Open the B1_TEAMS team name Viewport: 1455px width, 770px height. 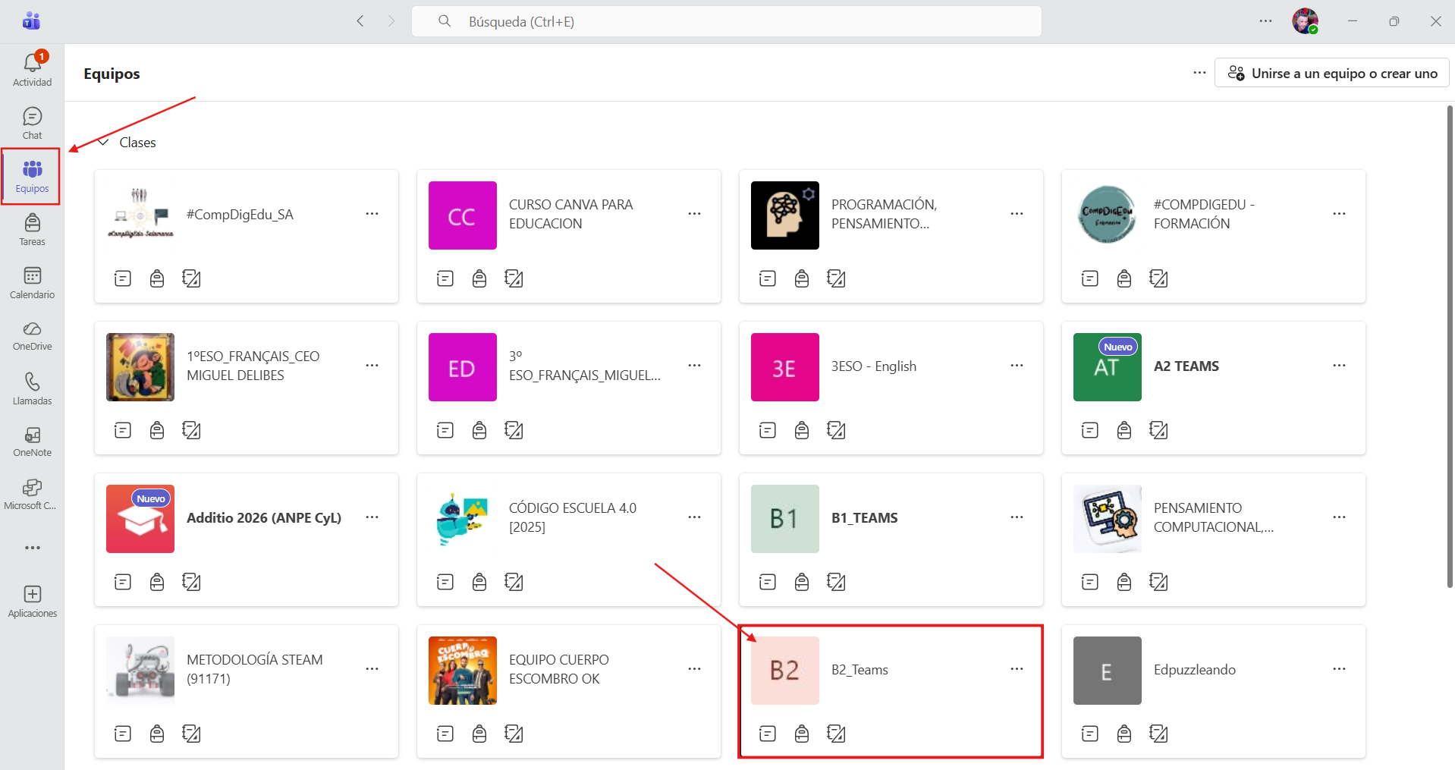coord(864,517)
